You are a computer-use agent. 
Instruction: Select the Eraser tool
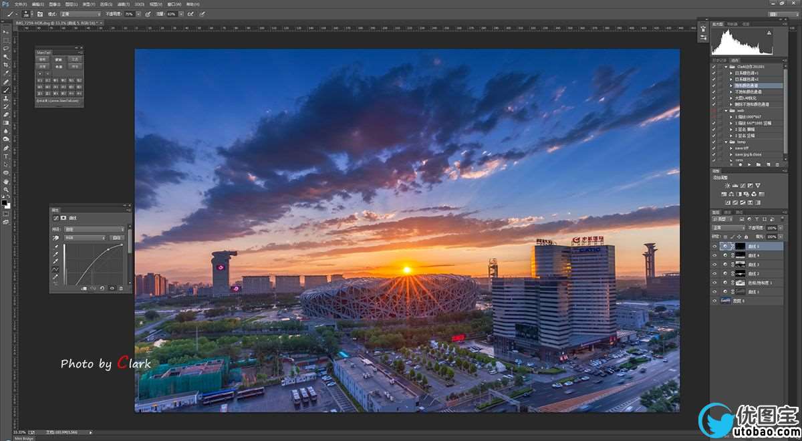pyautogui.click(x=6, y=114)
